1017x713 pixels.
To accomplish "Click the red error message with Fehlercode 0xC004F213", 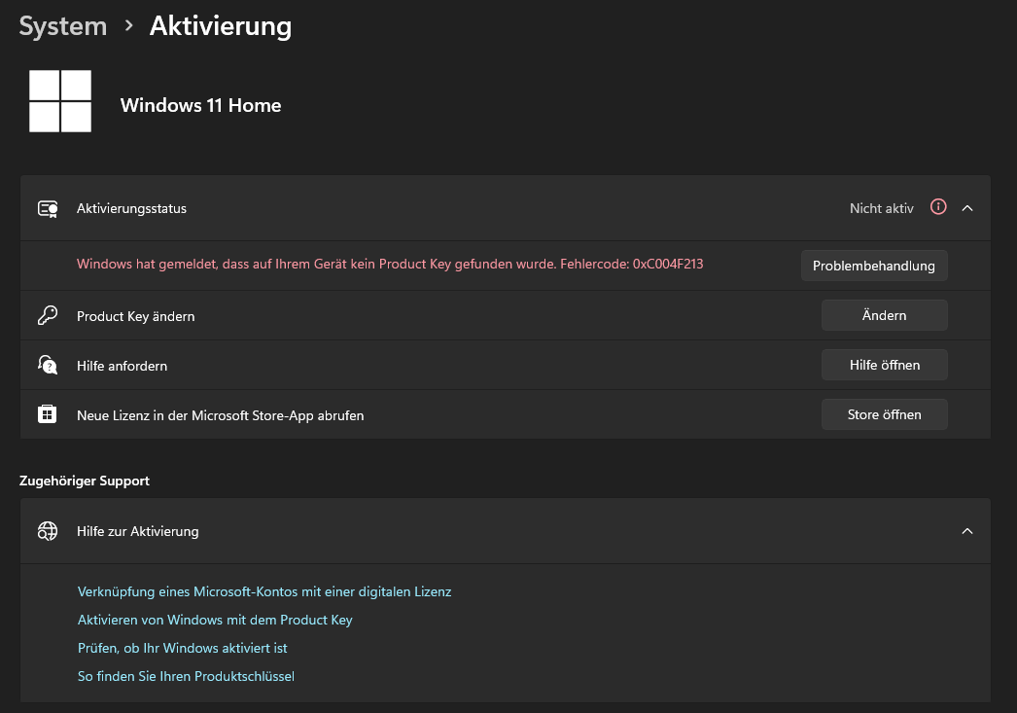I will (390, 264).
